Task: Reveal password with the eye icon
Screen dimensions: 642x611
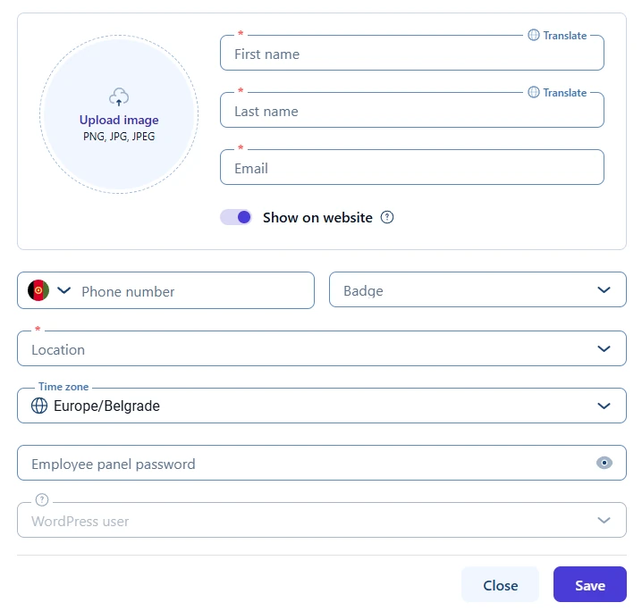Action: pyautogui.click(x=604, y=463)
